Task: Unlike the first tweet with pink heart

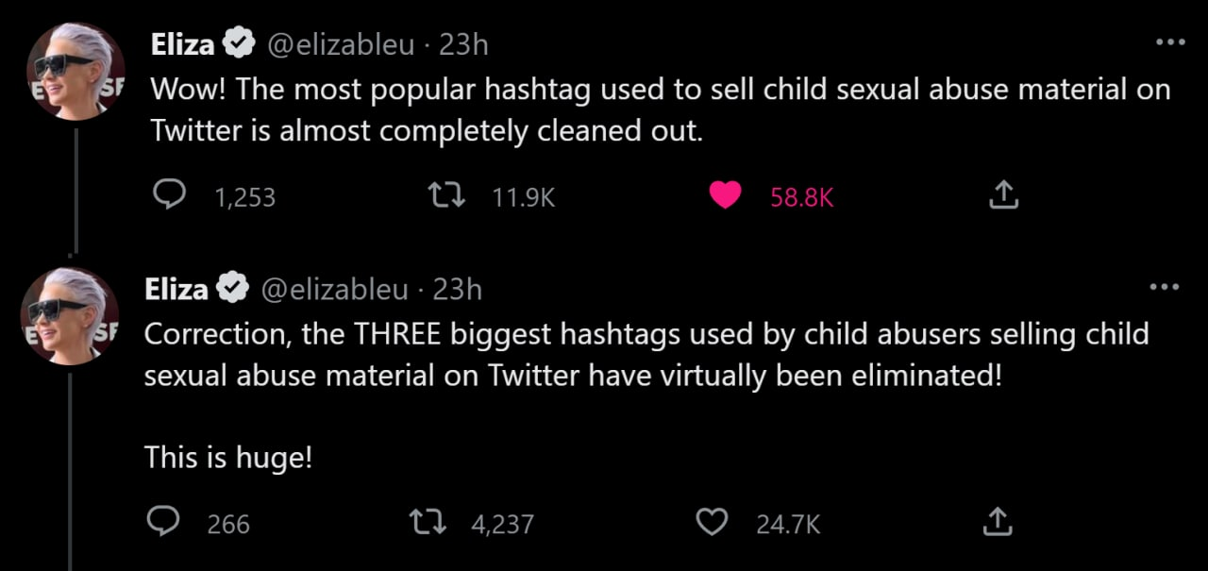Action: [725, 195]
